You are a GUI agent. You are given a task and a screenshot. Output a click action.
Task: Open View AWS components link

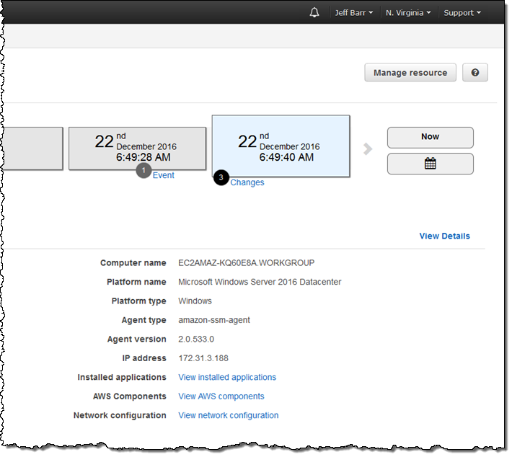tap(221, 396)
